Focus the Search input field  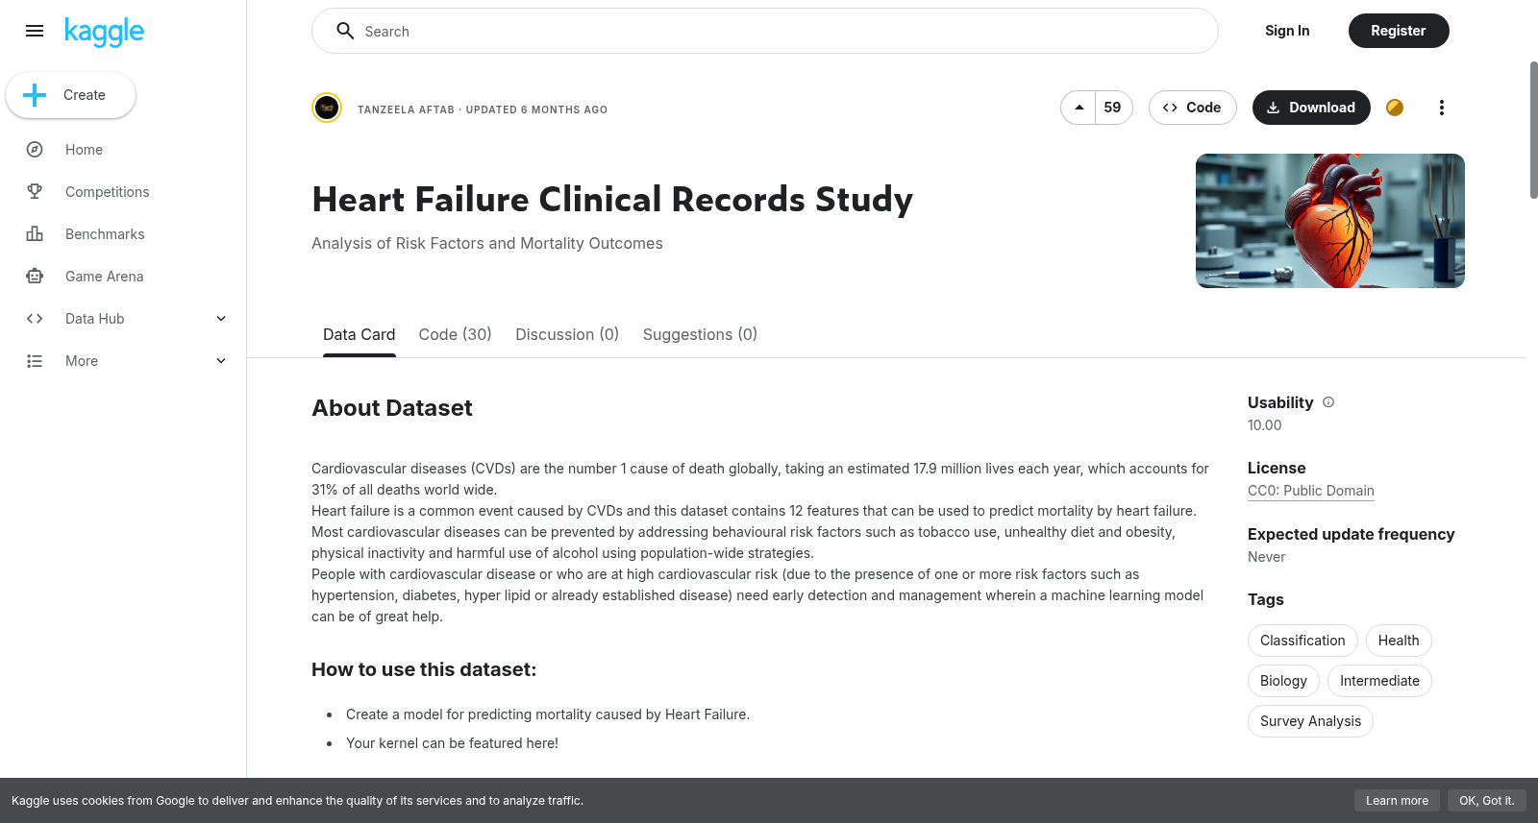click(765, 31)
